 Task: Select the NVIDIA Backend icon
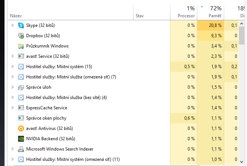pos(21,139)
